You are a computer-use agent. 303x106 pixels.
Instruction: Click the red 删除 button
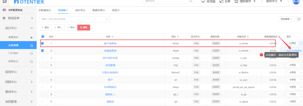tap(84, 27)
